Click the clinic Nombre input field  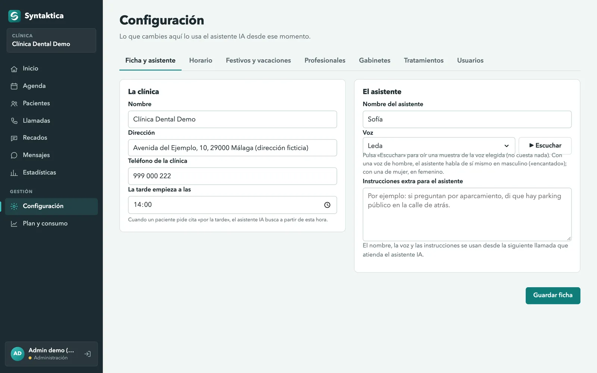coord(232,119)
